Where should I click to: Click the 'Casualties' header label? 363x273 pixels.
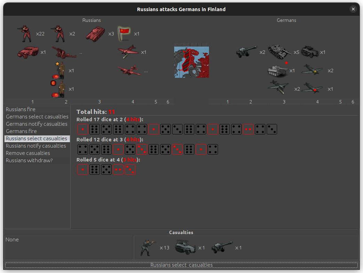[x=181, y=233]
